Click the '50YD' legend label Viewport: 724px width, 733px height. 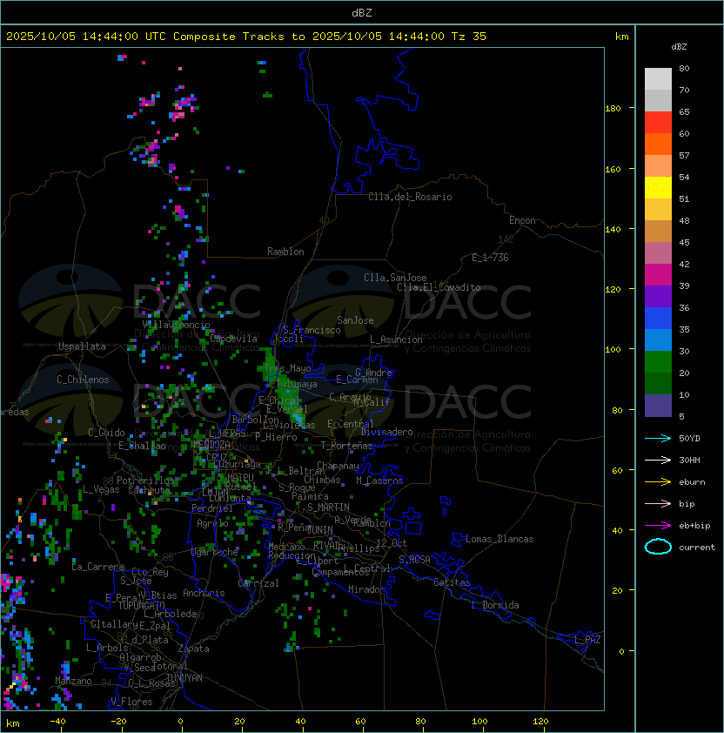(x=689, y=438)
